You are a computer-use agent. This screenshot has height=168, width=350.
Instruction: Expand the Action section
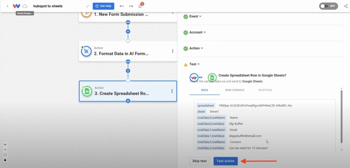coord(196,48)
